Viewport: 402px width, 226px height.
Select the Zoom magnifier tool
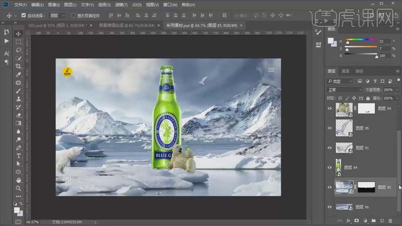pyautogui.click(x=19, y=188)
